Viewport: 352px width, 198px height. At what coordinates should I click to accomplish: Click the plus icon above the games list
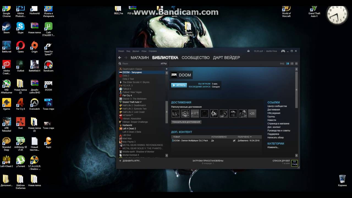pos(166,69)
